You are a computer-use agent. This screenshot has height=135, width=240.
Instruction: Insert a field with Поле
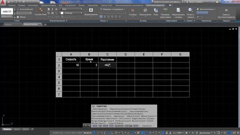point(156,12)
